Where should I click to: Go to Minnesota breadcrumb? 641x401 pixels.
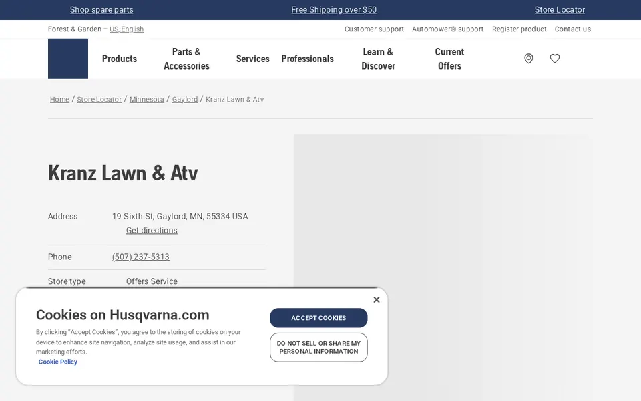(147, 99)
